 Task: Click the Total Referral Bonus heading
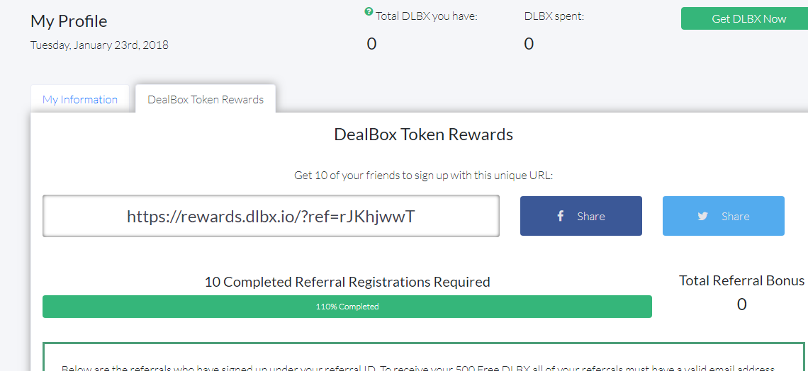[x=741, y=280]
